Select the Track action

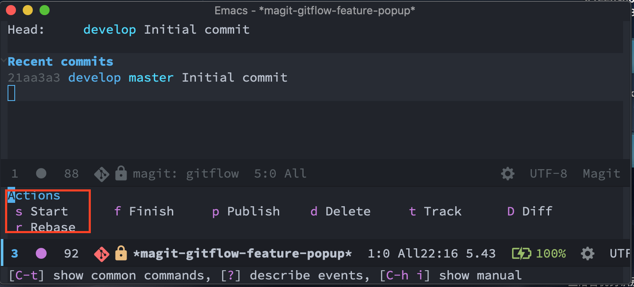coord(435,211)
